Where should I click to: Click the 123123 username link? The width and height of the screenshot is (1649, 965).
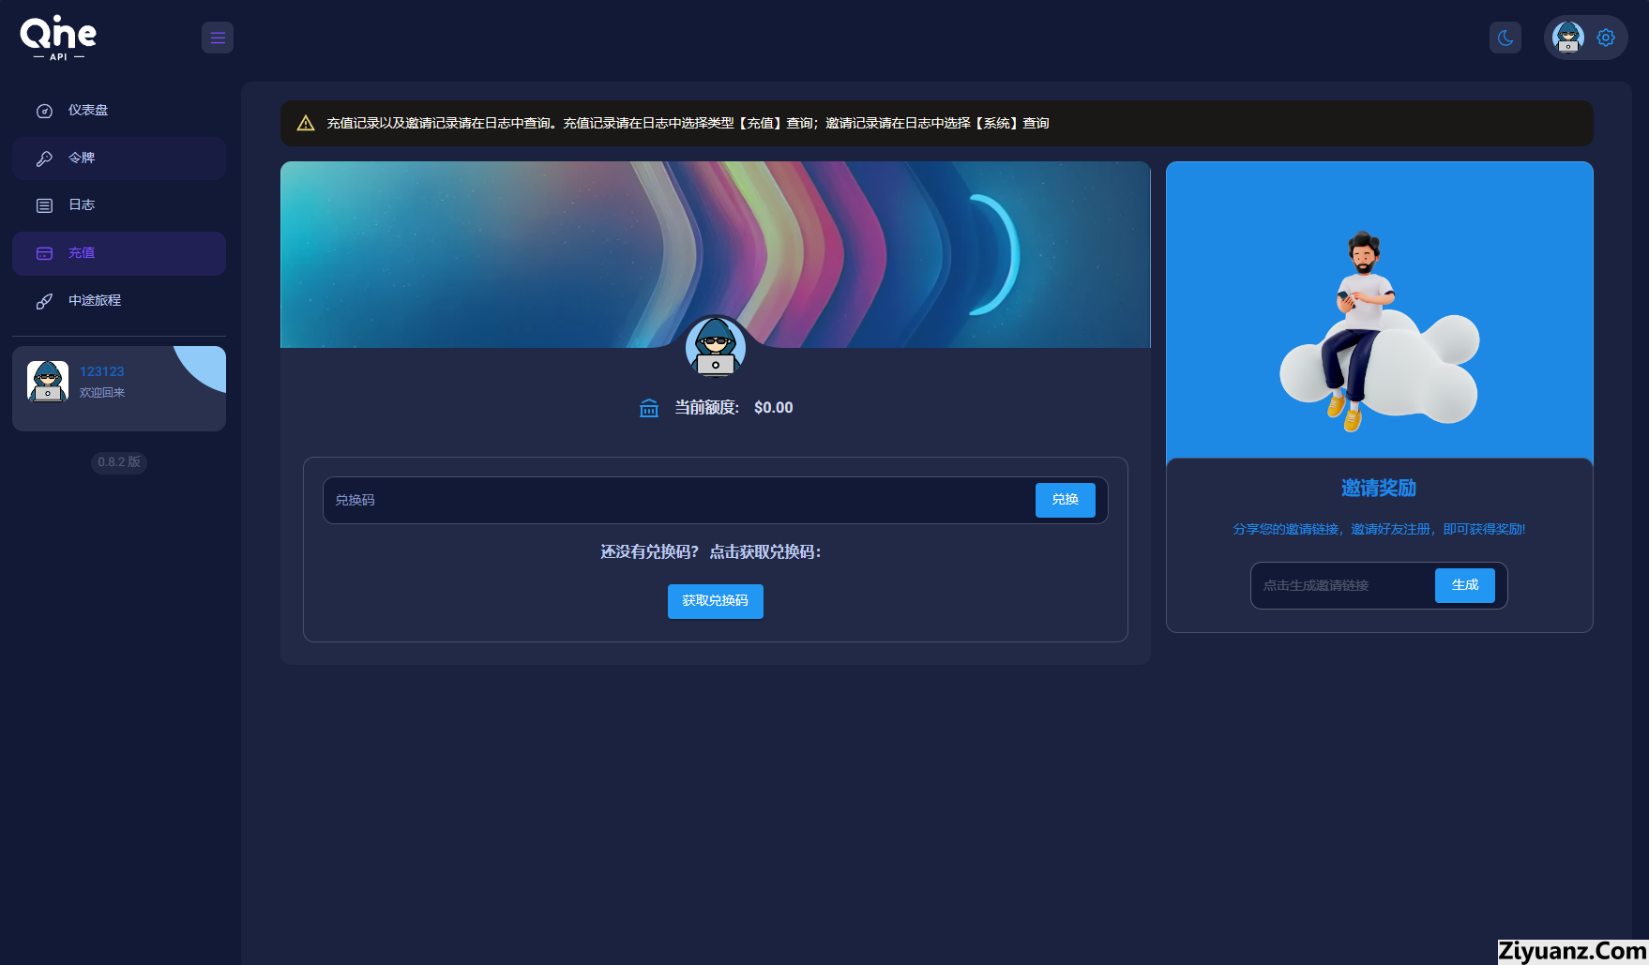[101, 371]
